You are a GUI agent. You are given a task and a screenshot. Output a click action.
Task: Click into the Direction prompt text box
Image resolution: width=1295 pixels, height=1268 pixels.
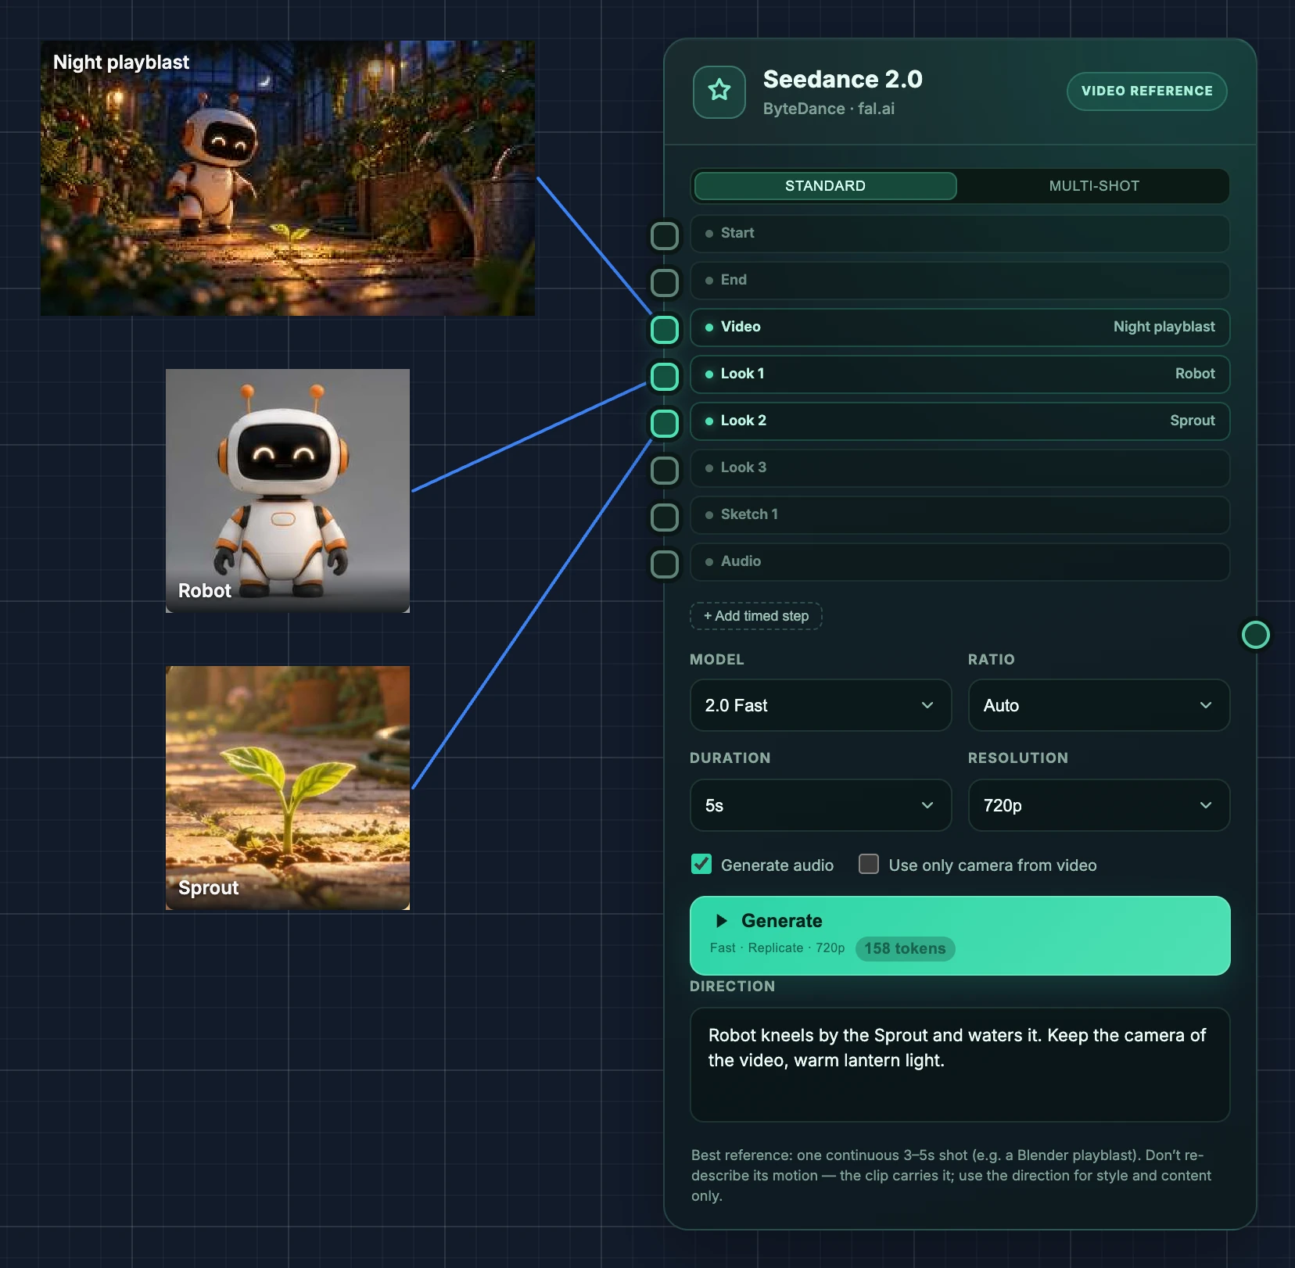tap(960, 1065)
